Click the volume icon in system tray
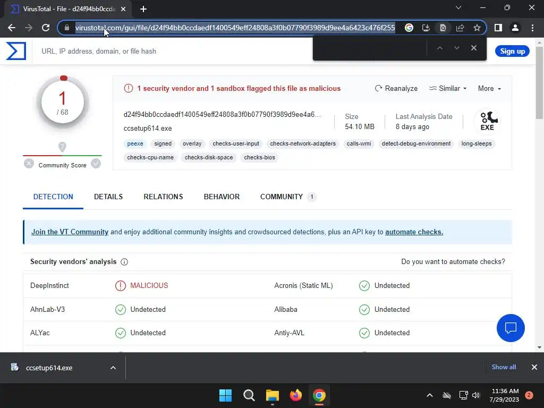The image size is (544, 408). (x=476, y=395)
